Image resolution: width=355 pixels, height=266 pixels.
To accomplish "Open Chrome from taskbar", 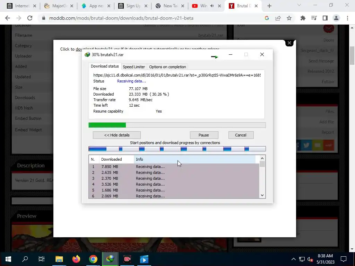I will pos(93,259).
